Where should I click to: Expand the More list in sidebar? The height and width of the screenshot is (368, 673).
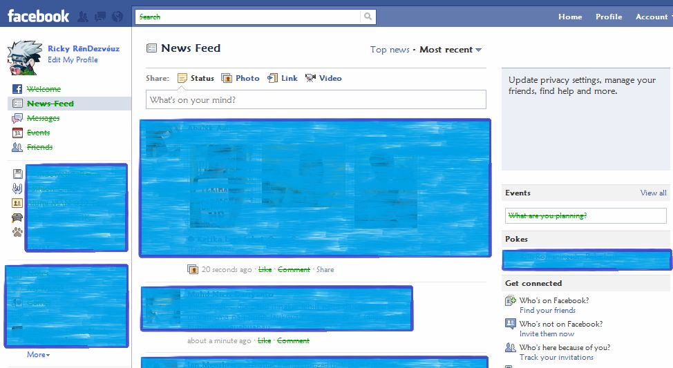coord(38,355)
